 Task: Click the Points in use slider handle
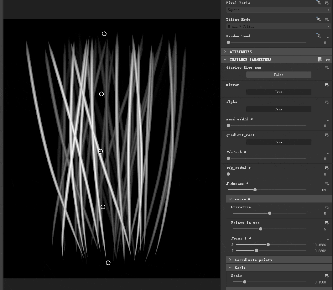click(261, 229)
